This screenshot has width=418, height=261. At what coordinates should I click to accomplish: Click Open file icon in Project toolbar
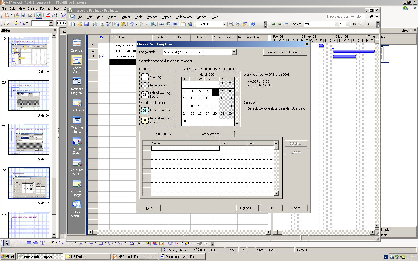point(80,24)
